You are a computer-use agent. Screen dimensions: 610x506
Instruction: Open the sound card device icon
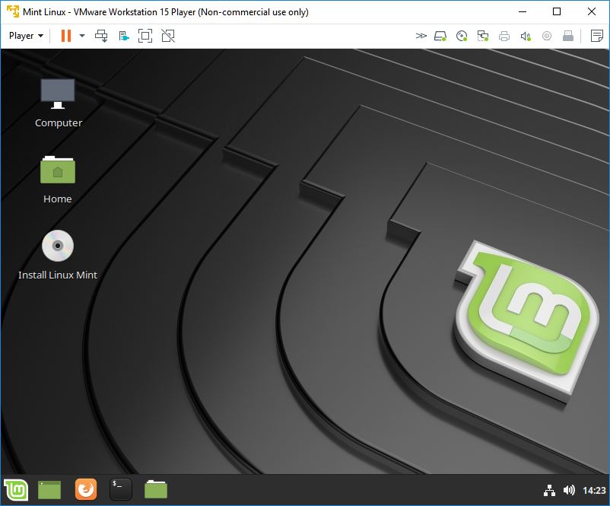pyautogui.click(x=526, y=37)
